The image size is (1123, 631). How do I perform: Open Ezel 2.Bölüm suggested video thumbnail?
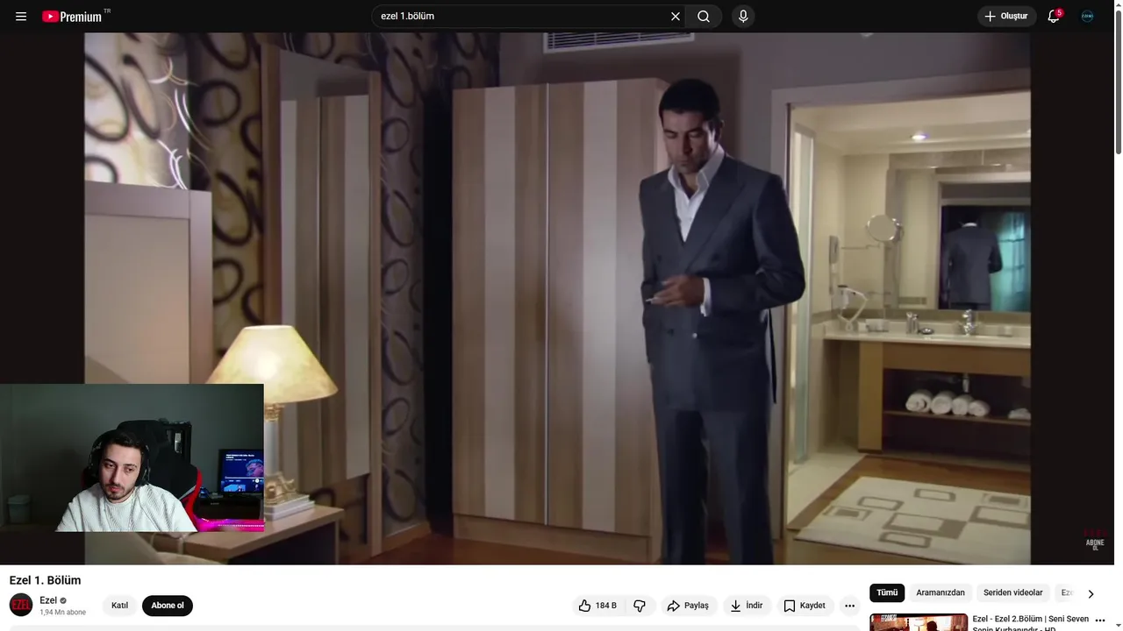919,622
